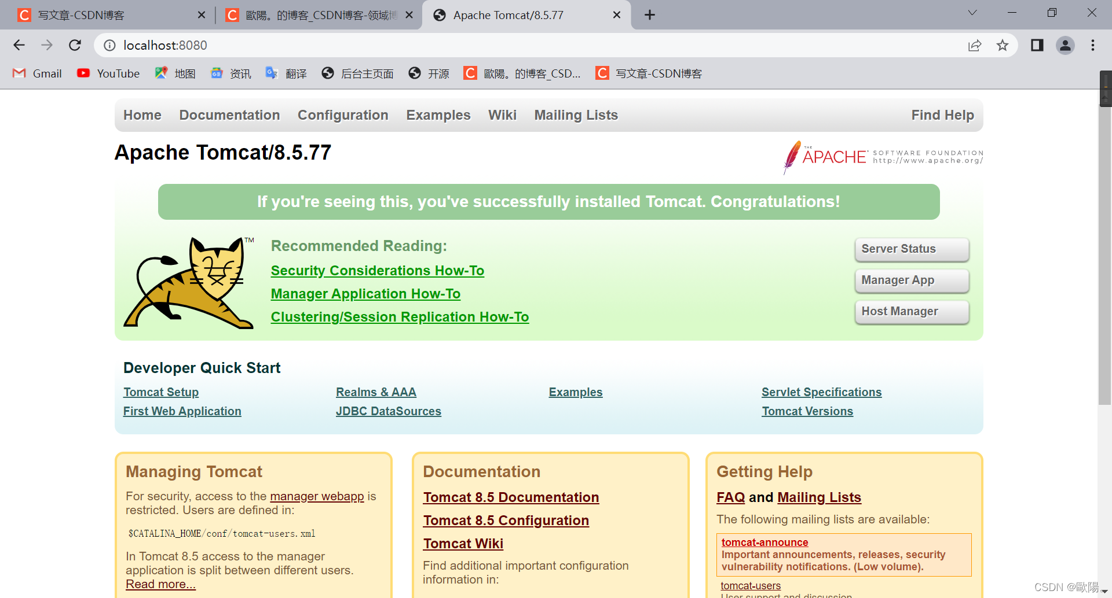Open Wiki in the Tomcat navigation
The image size is (1112, 598).
(502, 115)
